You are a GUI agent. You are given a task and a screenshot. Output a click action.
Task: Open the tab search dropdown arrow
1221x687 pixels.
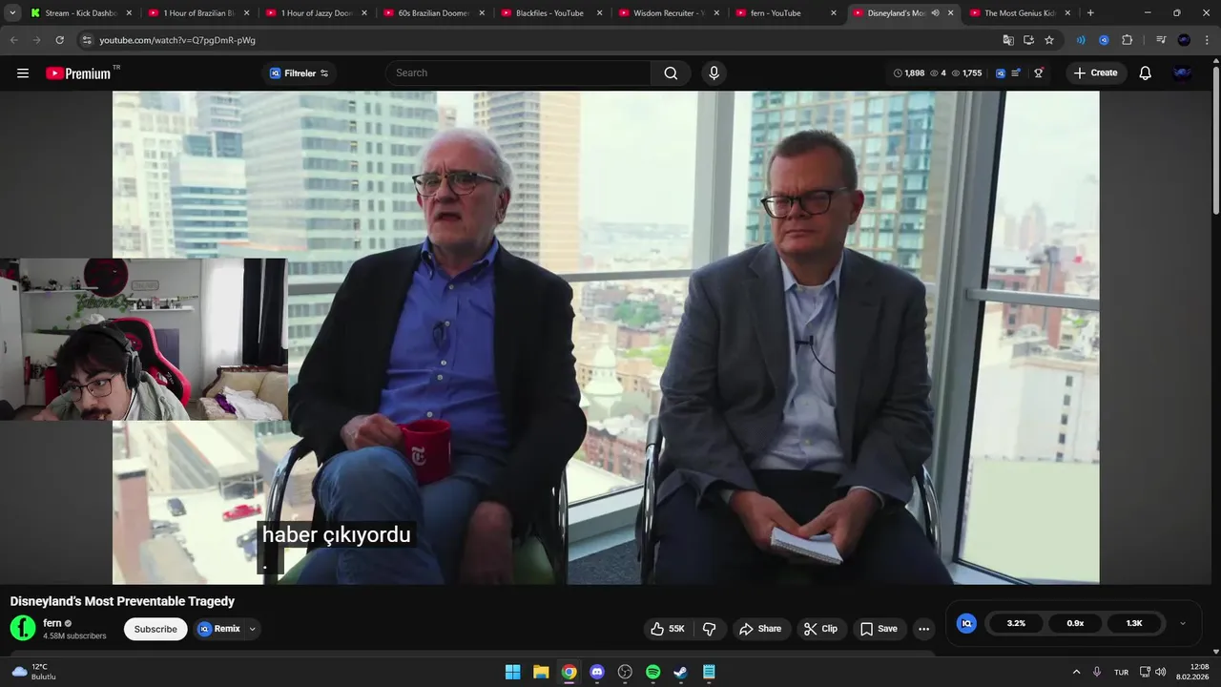coord(12,13)
